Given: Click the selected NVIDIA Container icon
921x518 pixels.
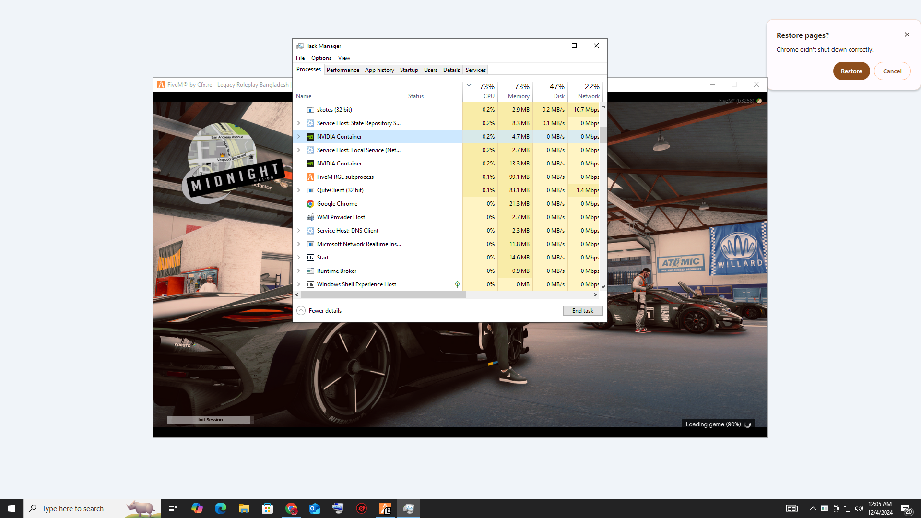Looking at the screenshot, I should (x=310, y=137).
